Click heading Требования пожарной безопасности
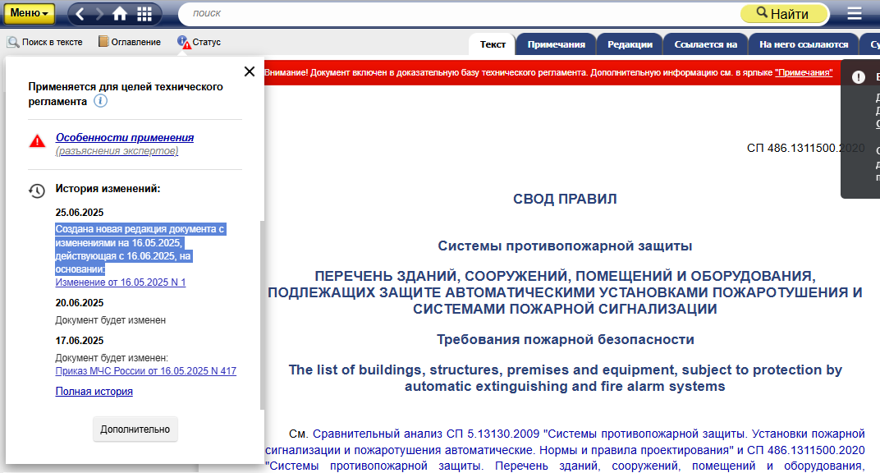880x473 pixels. tap(565, 339)
